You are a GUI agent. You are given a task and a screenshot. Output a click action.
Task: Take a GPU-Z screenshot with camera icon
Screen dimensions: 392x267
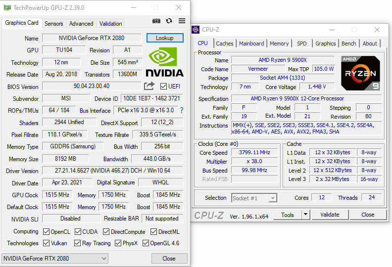click(x=156, y=21)
